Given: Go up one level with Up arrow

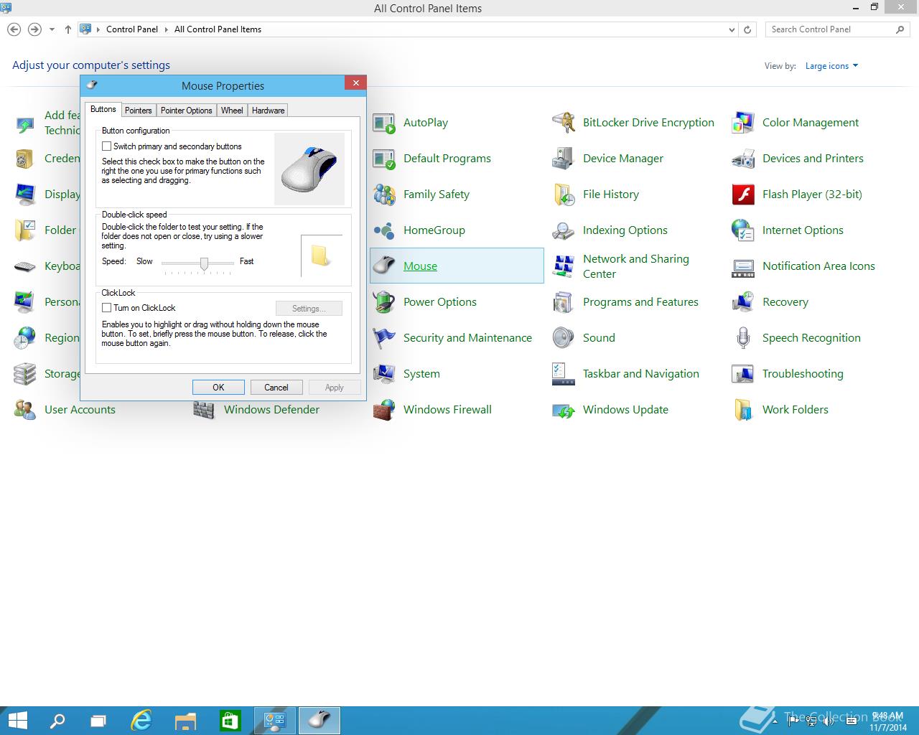Looking at the screenshot, I should (68, 29).
